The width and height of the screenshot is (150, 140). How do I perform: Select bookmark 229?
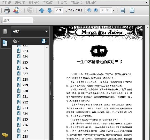pyautogui.click(x=25, y=85)
